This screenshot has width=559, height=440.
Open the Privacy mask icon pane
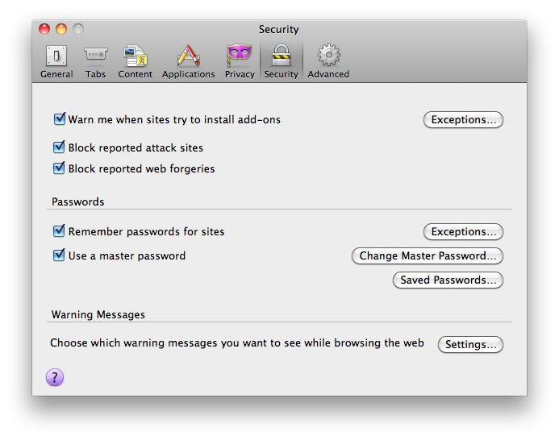240,56
